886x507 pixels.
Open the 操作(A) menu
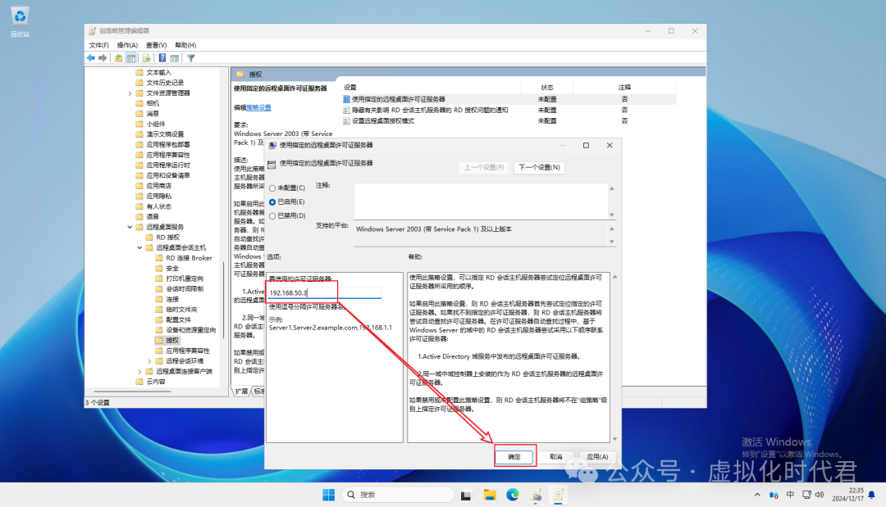[127, 45]
